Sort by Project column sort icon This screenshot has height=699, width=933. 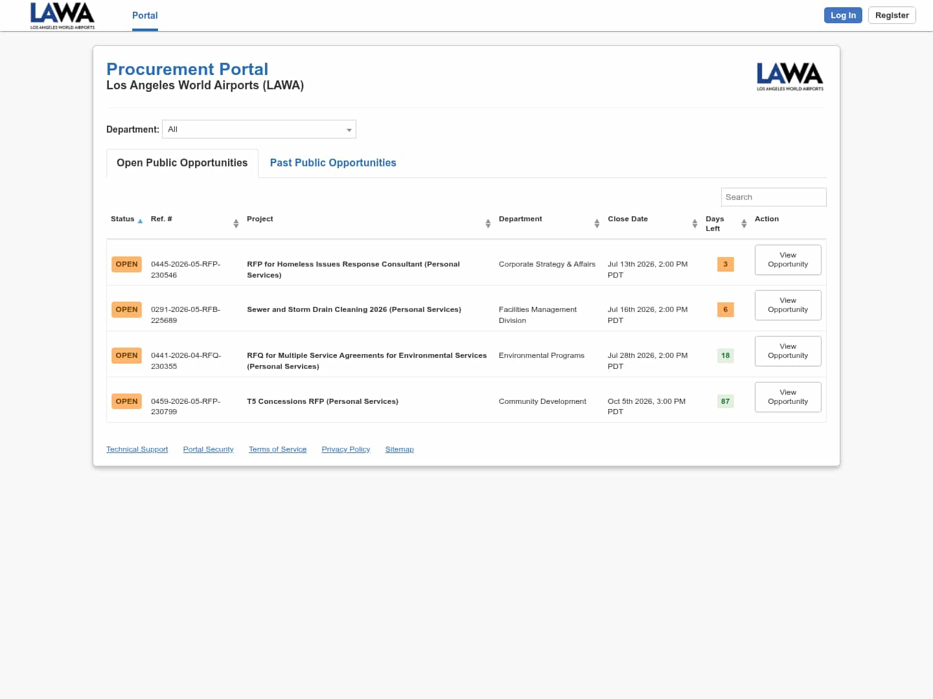[488, 223]
